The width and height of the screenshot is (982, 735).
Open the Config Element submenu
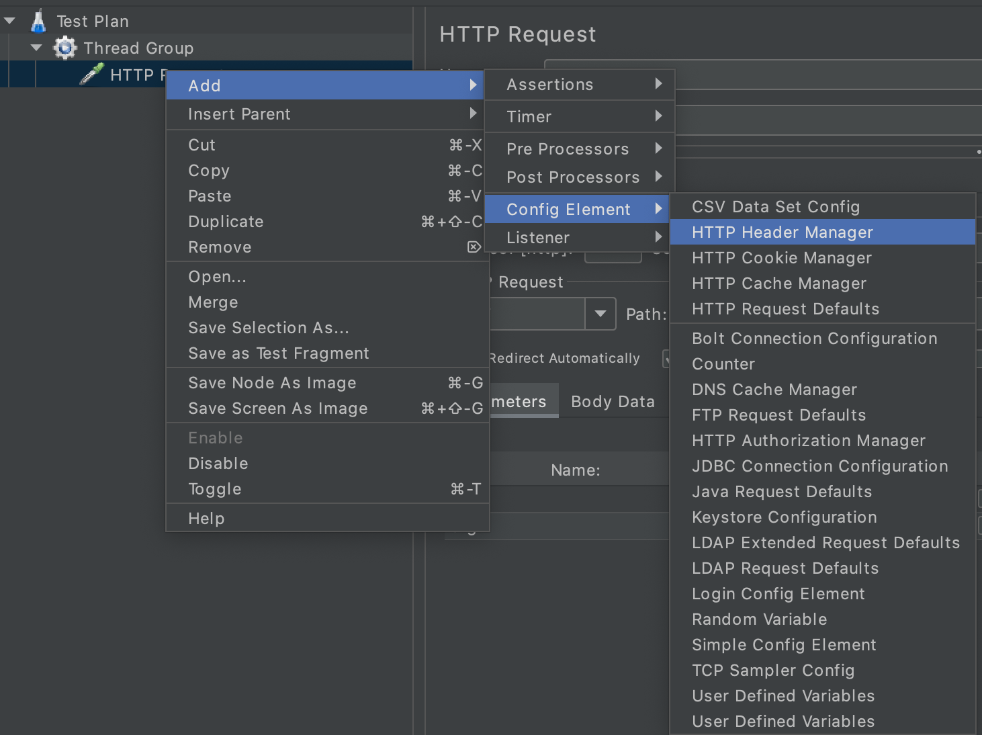(577, 210)
